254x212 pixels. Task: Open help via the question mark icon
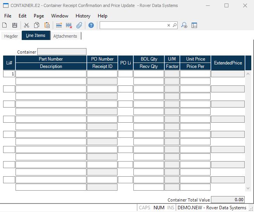pos(91,25)
